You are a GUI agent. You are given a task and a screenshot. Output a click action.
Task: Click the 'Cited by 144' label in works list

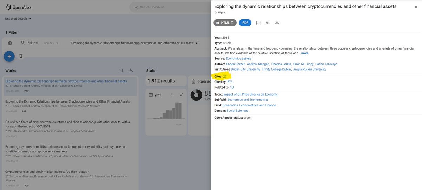pyautogui.click(x=13, y=186)
